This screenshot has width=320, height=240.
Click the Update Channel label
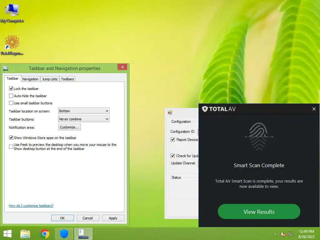[x=183, y=163]
